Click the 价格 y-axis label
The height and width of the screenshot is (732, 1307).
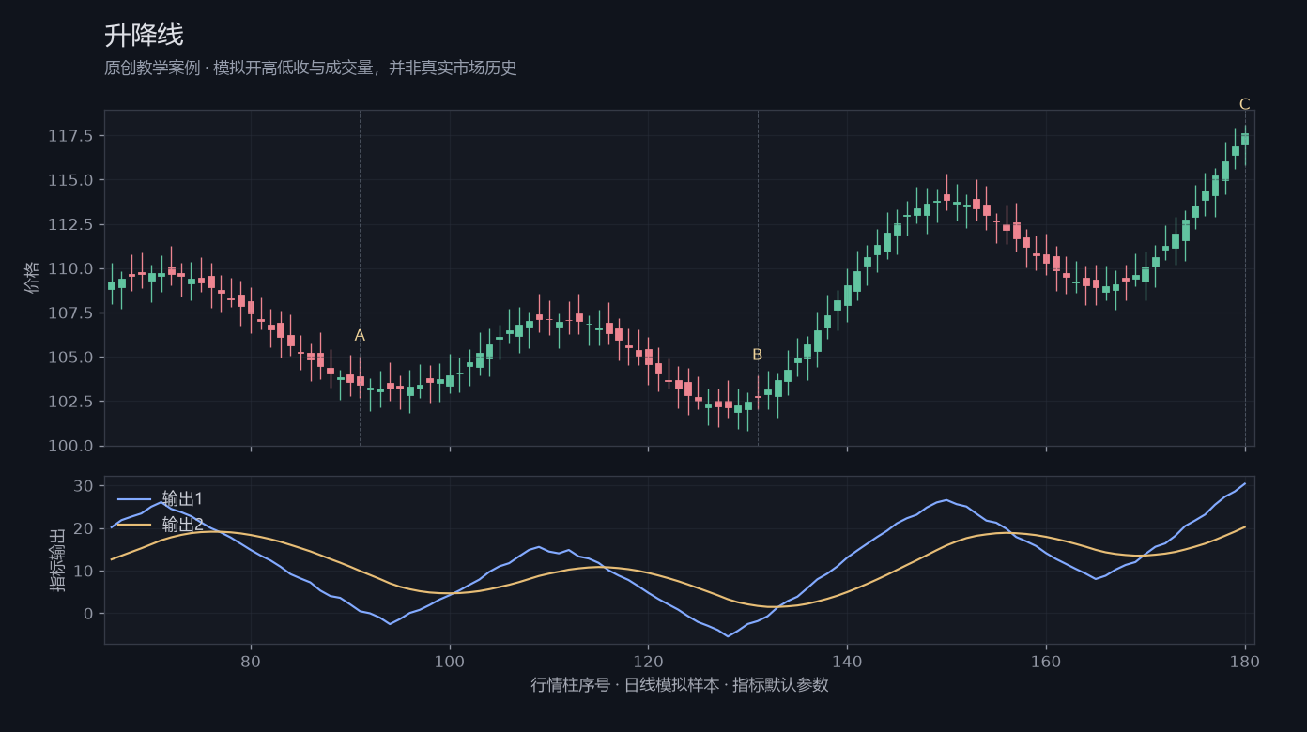click(33, 278)
